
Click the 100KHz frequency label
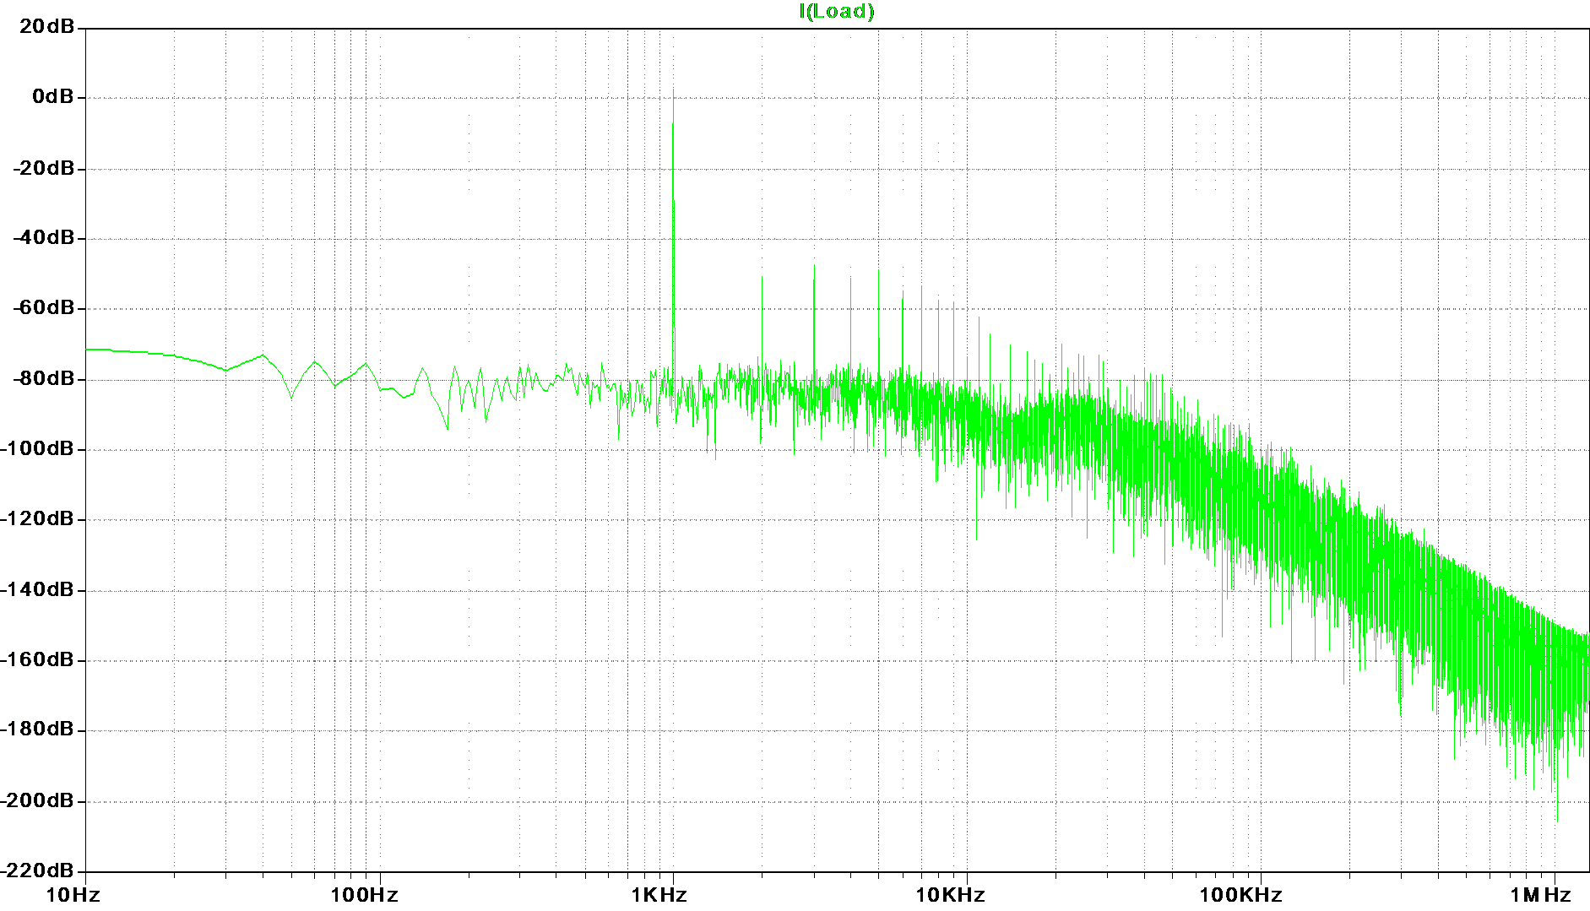point(1240,895)
